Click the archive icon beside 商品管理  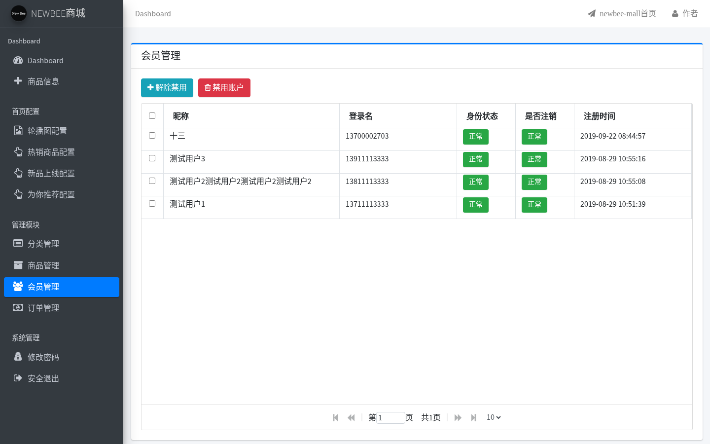[x=18, y=265]
